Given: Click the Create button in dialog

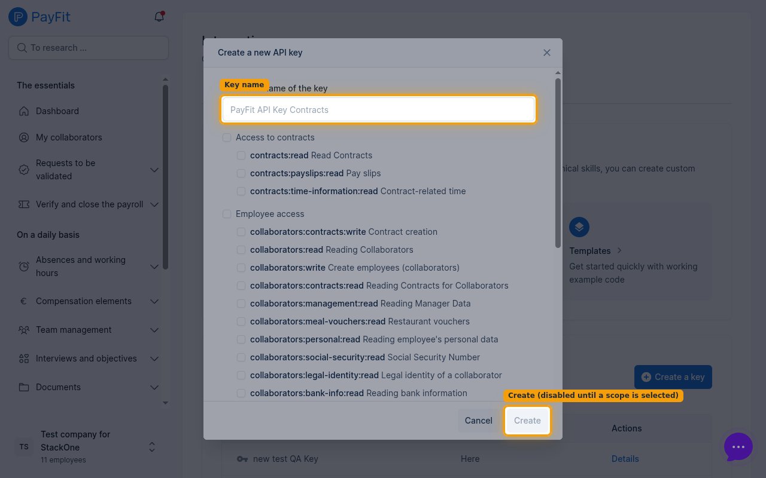Looking at the screenshot, I should pos(527,421).
